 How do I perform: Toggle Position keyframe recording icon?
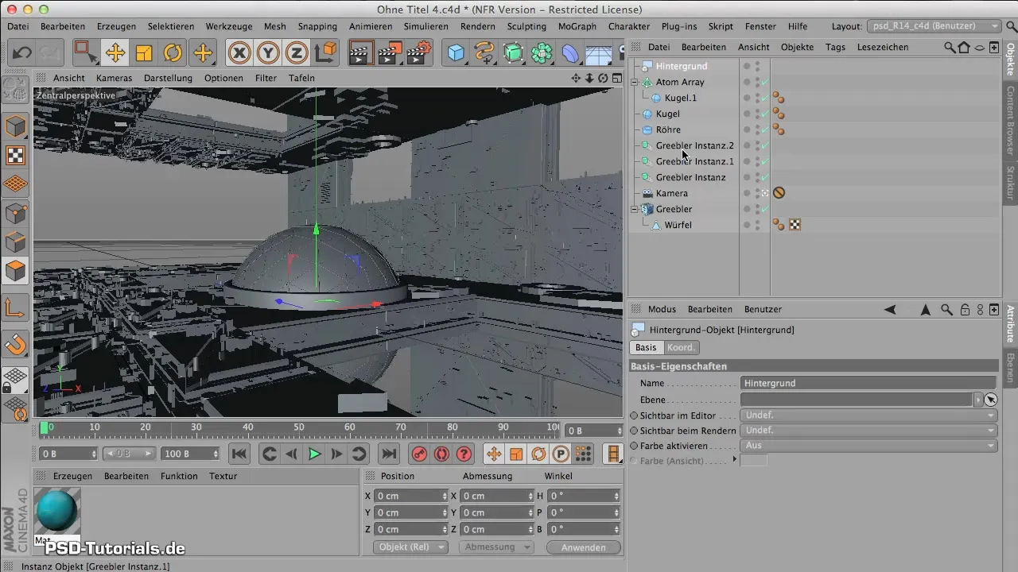pos(494,454)
